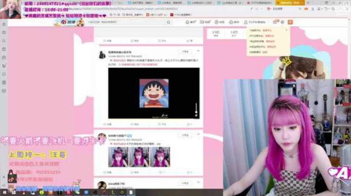Open the Weibo settings gear icon
This screenshot has height=196, width=351.
pyautogui.click(x=282, y=22)
